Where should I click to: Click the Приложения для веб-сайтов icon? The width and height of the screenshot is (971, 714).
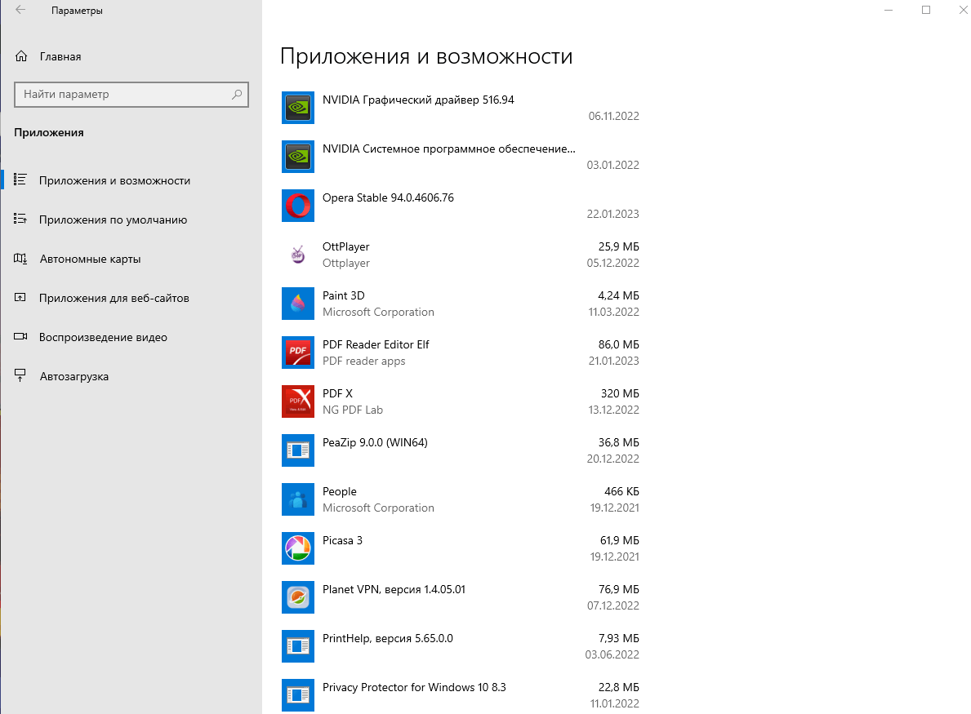pos(20,298)
